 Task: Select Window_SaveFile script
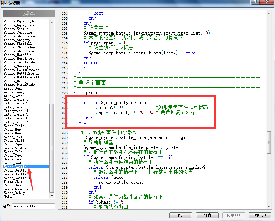coord(18,32)
